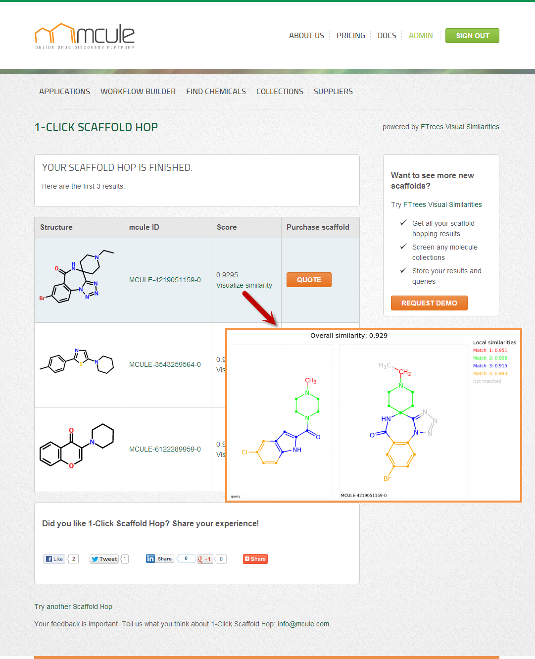Open Find Chemicals menu
The width and height of the screenshot is (535, 659).
pyautogui.click(x=216, y=92)
